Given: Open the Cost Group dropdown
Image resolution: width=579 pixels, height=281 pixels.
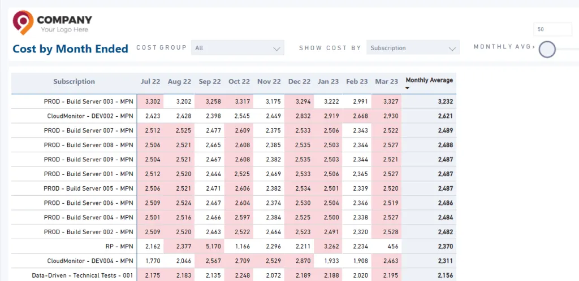Looking at the screenshot, I should pyautogui.click(x=237, y=48).
